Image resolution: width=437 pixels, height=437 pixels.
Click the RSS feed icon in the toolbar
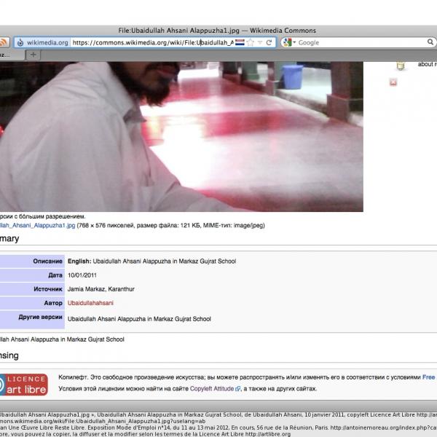[x=4, y=43]
